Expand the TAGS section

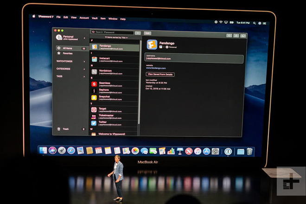[84, 76]
